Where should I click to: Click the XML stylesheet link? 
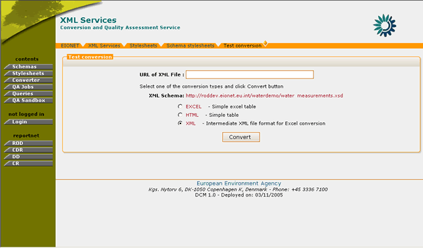coord(190,123)
